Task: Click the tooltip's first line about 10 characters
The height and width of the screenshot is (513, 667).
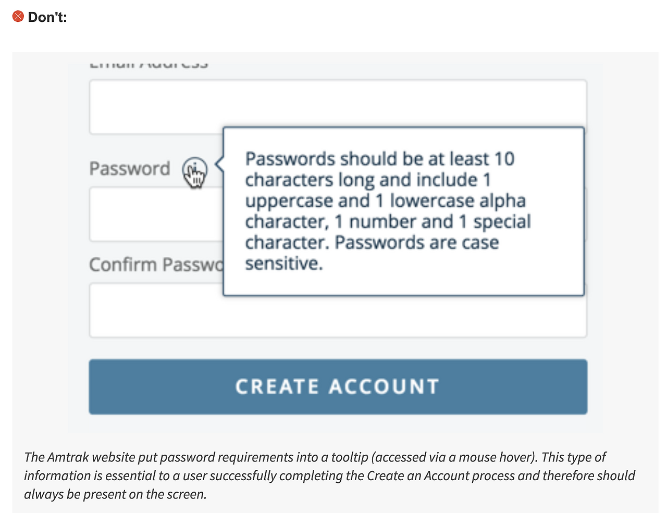Action: (379, 159)
